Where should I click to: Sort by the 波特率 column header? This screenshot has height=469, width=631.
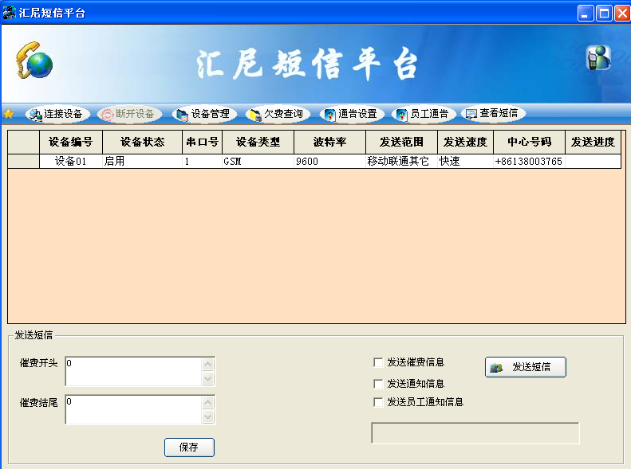[329, 143]
